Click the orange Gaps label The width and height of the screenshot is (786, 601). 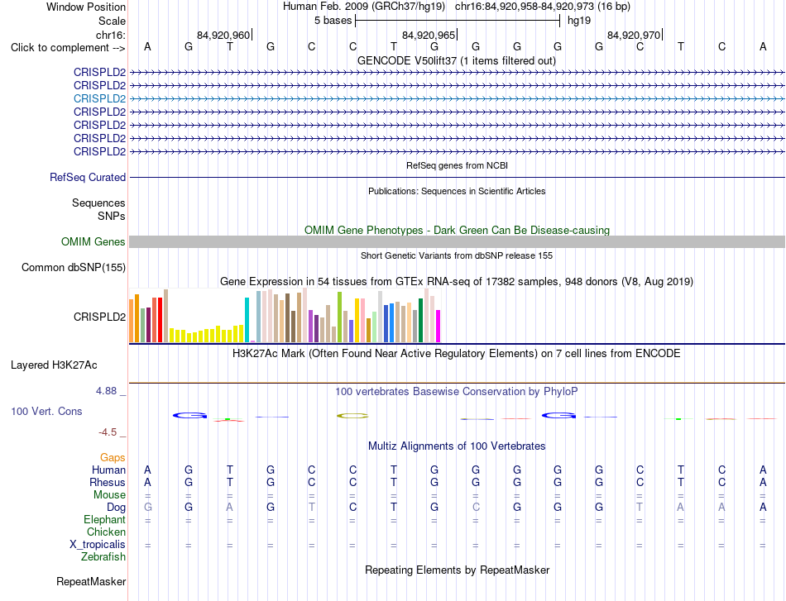113,457
